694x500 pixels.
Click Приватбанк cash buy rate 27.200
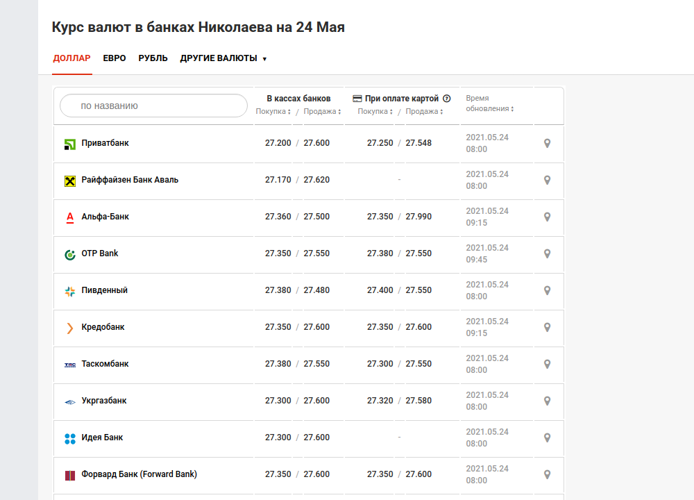278,143
